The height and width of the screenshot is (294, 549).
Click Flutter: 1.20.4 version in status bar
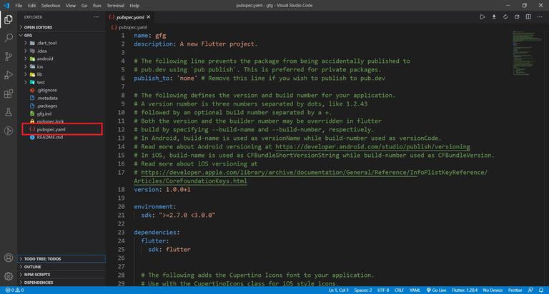point(465,290)
